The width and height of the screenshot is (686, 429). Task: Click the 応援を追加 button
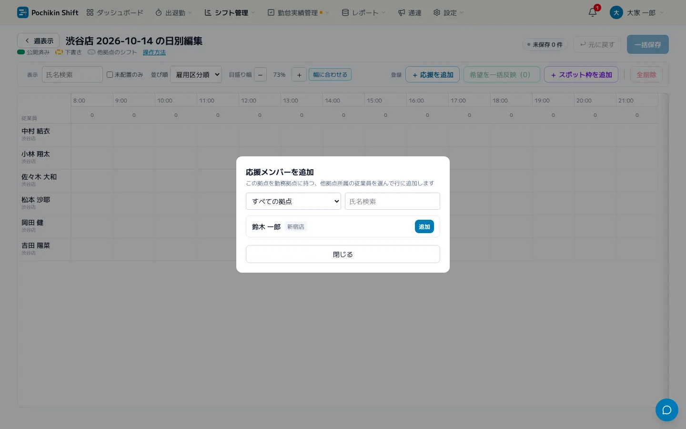point(433,74)
